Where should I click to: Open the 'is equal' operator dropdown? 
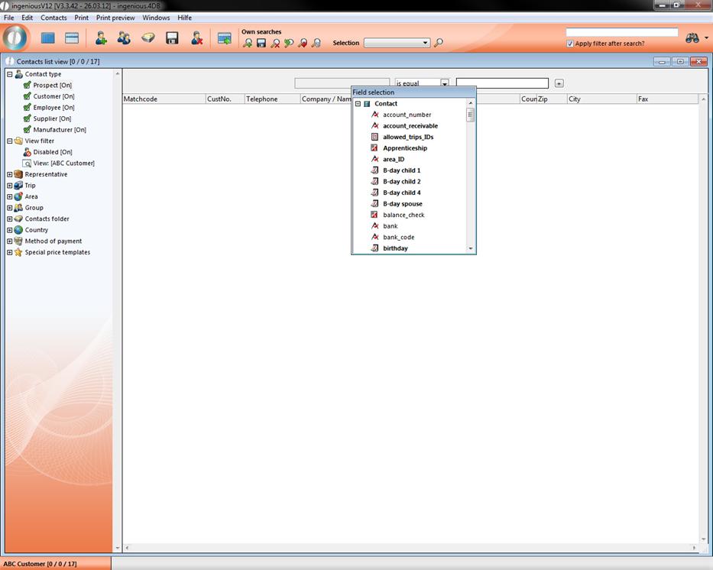(x=444, y=83)
